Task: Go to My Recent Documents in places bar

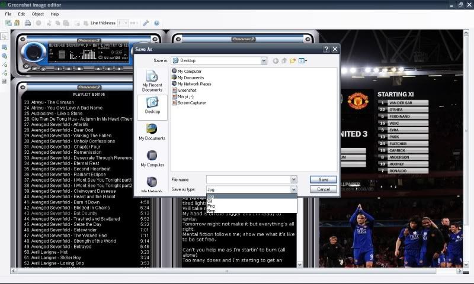Action: [x=152, y=80]
